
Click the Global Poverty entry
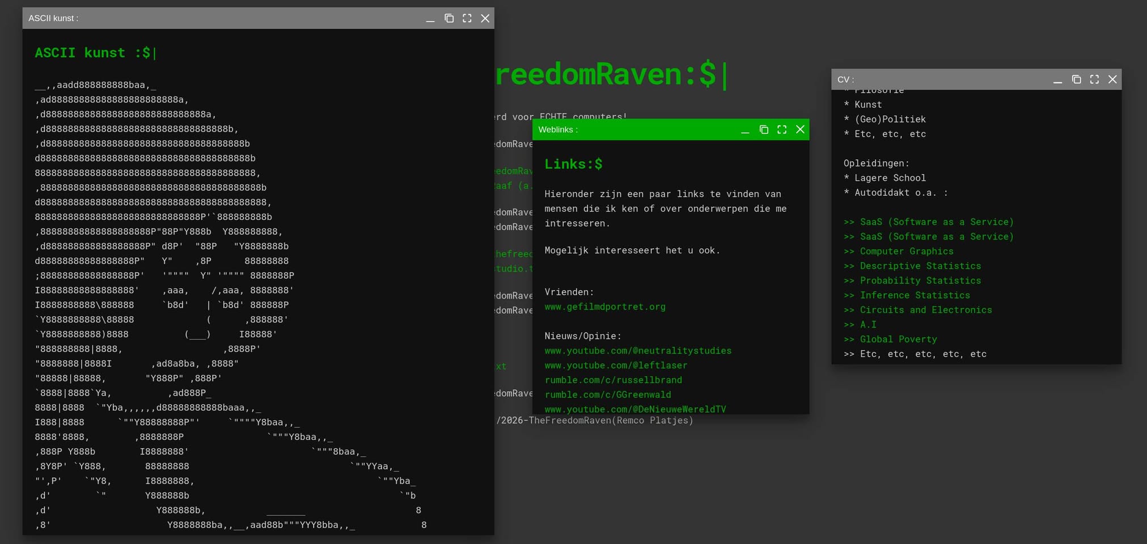890,340
